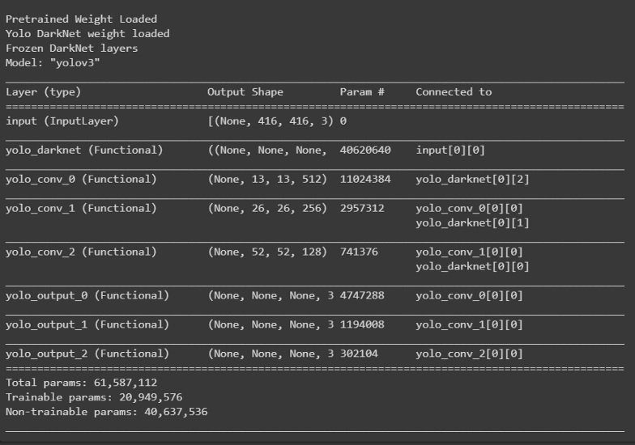Image resolution: width=635 pixels, height=445 pixels.
Task: Click the 'Layer (type)' column header
Action: point(44,92)
